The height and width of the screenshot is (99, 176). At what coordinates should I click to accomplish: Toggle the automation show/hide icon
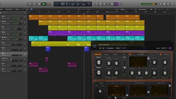23,9
